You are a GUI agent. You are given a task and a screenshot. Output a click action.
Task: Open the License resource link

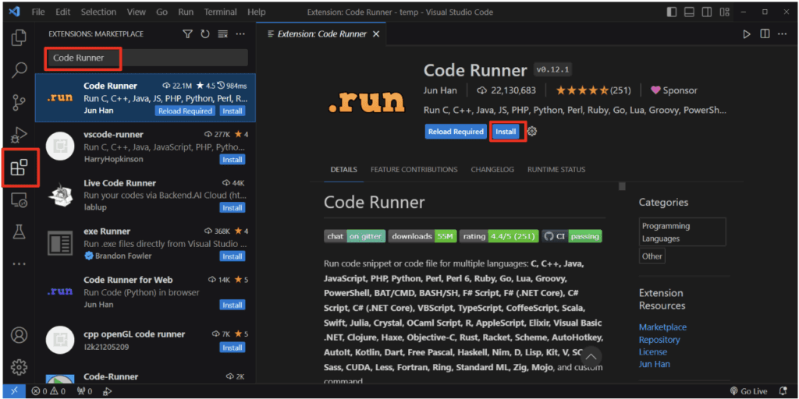pos(653,351)
